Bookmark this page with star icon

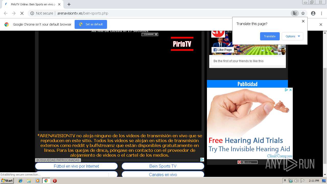303,13
